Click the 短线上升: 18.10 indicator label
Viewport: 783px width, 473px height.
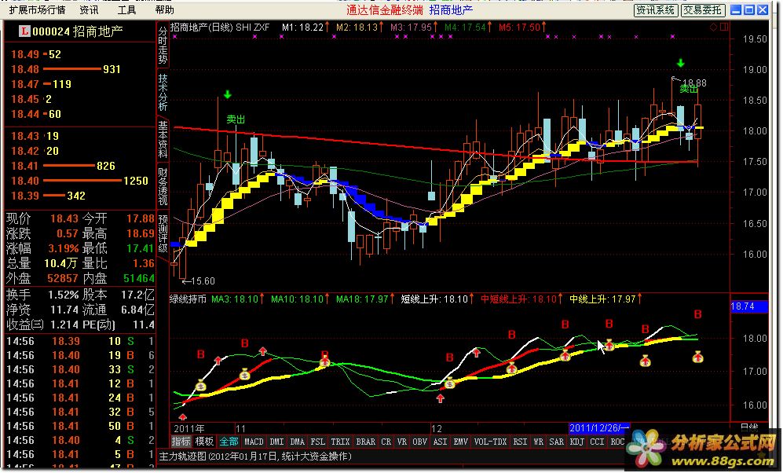pos(437,299)
